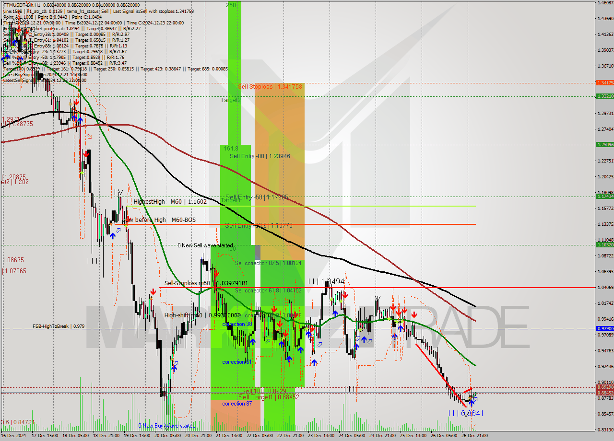The image size is (614, 441).
Task: Click the 'Target2' label
Action: point(231,100)
